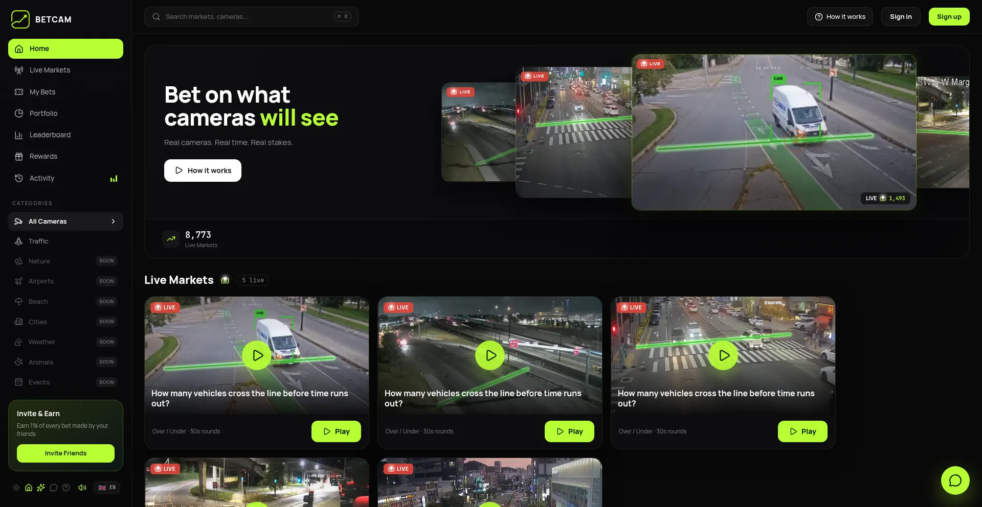
Task: Click the Live Markets section heading
Action: [179, 280]
